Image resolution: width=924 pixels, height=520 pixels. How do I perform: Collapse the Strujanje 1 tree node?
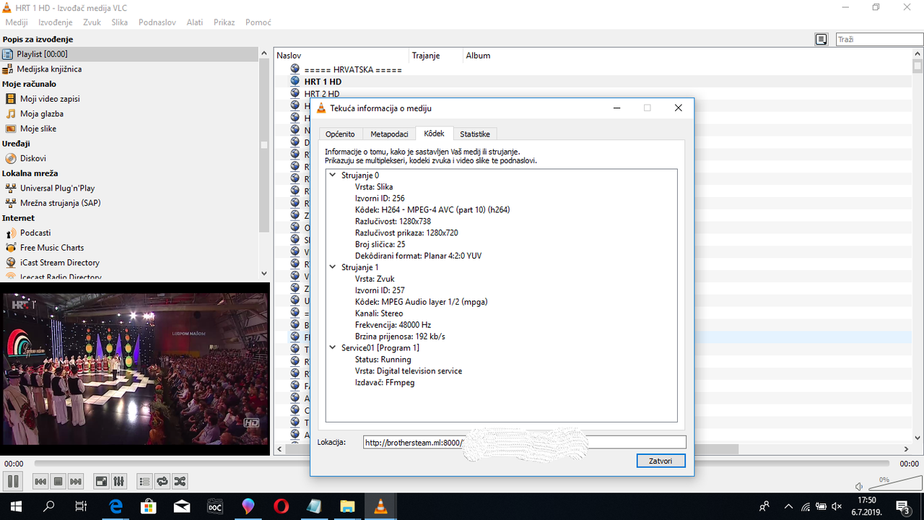[x=333, y=267]
